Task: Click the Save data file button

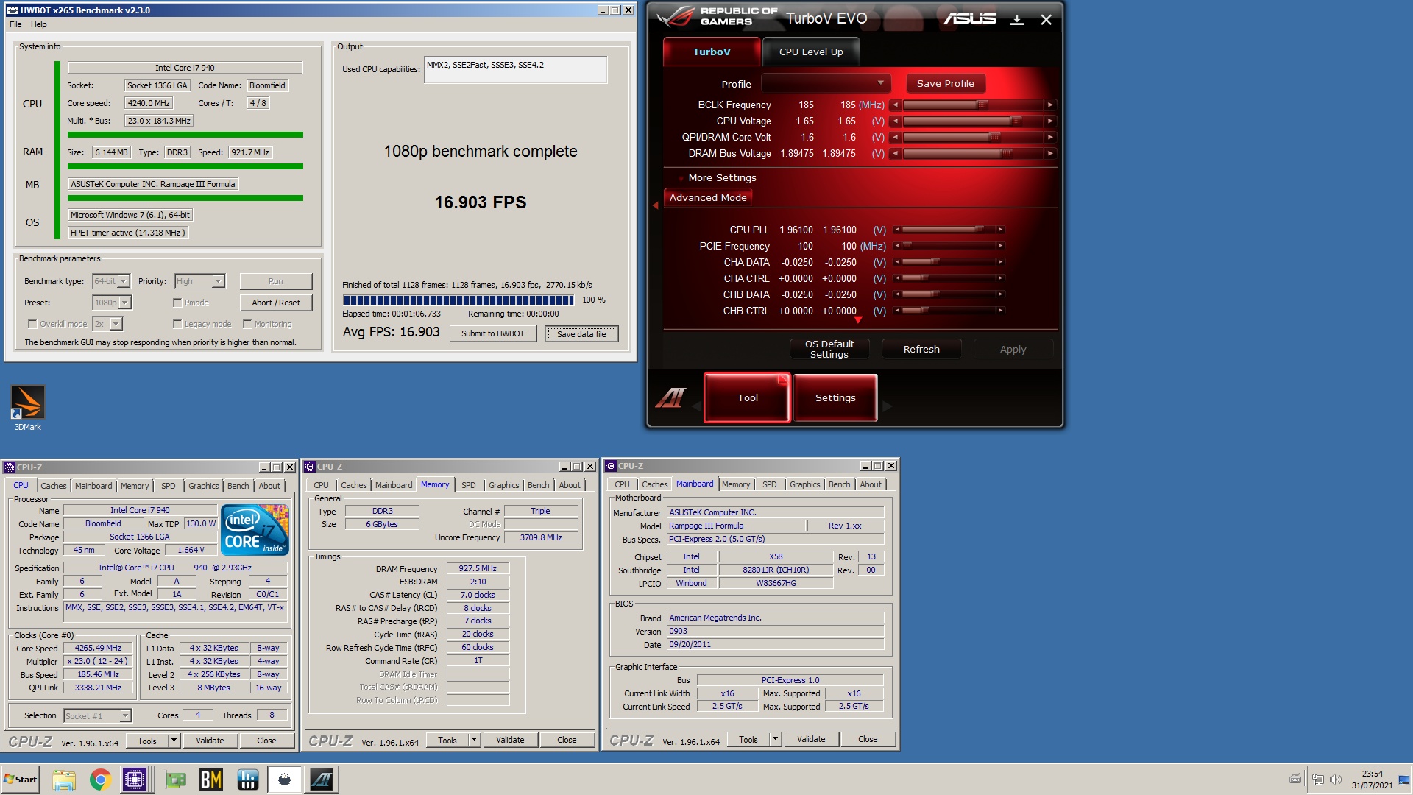Action: (x=581, y=333)
